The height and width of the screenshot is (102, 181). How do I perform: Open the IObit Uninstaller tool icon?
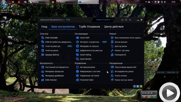[43, 38]
